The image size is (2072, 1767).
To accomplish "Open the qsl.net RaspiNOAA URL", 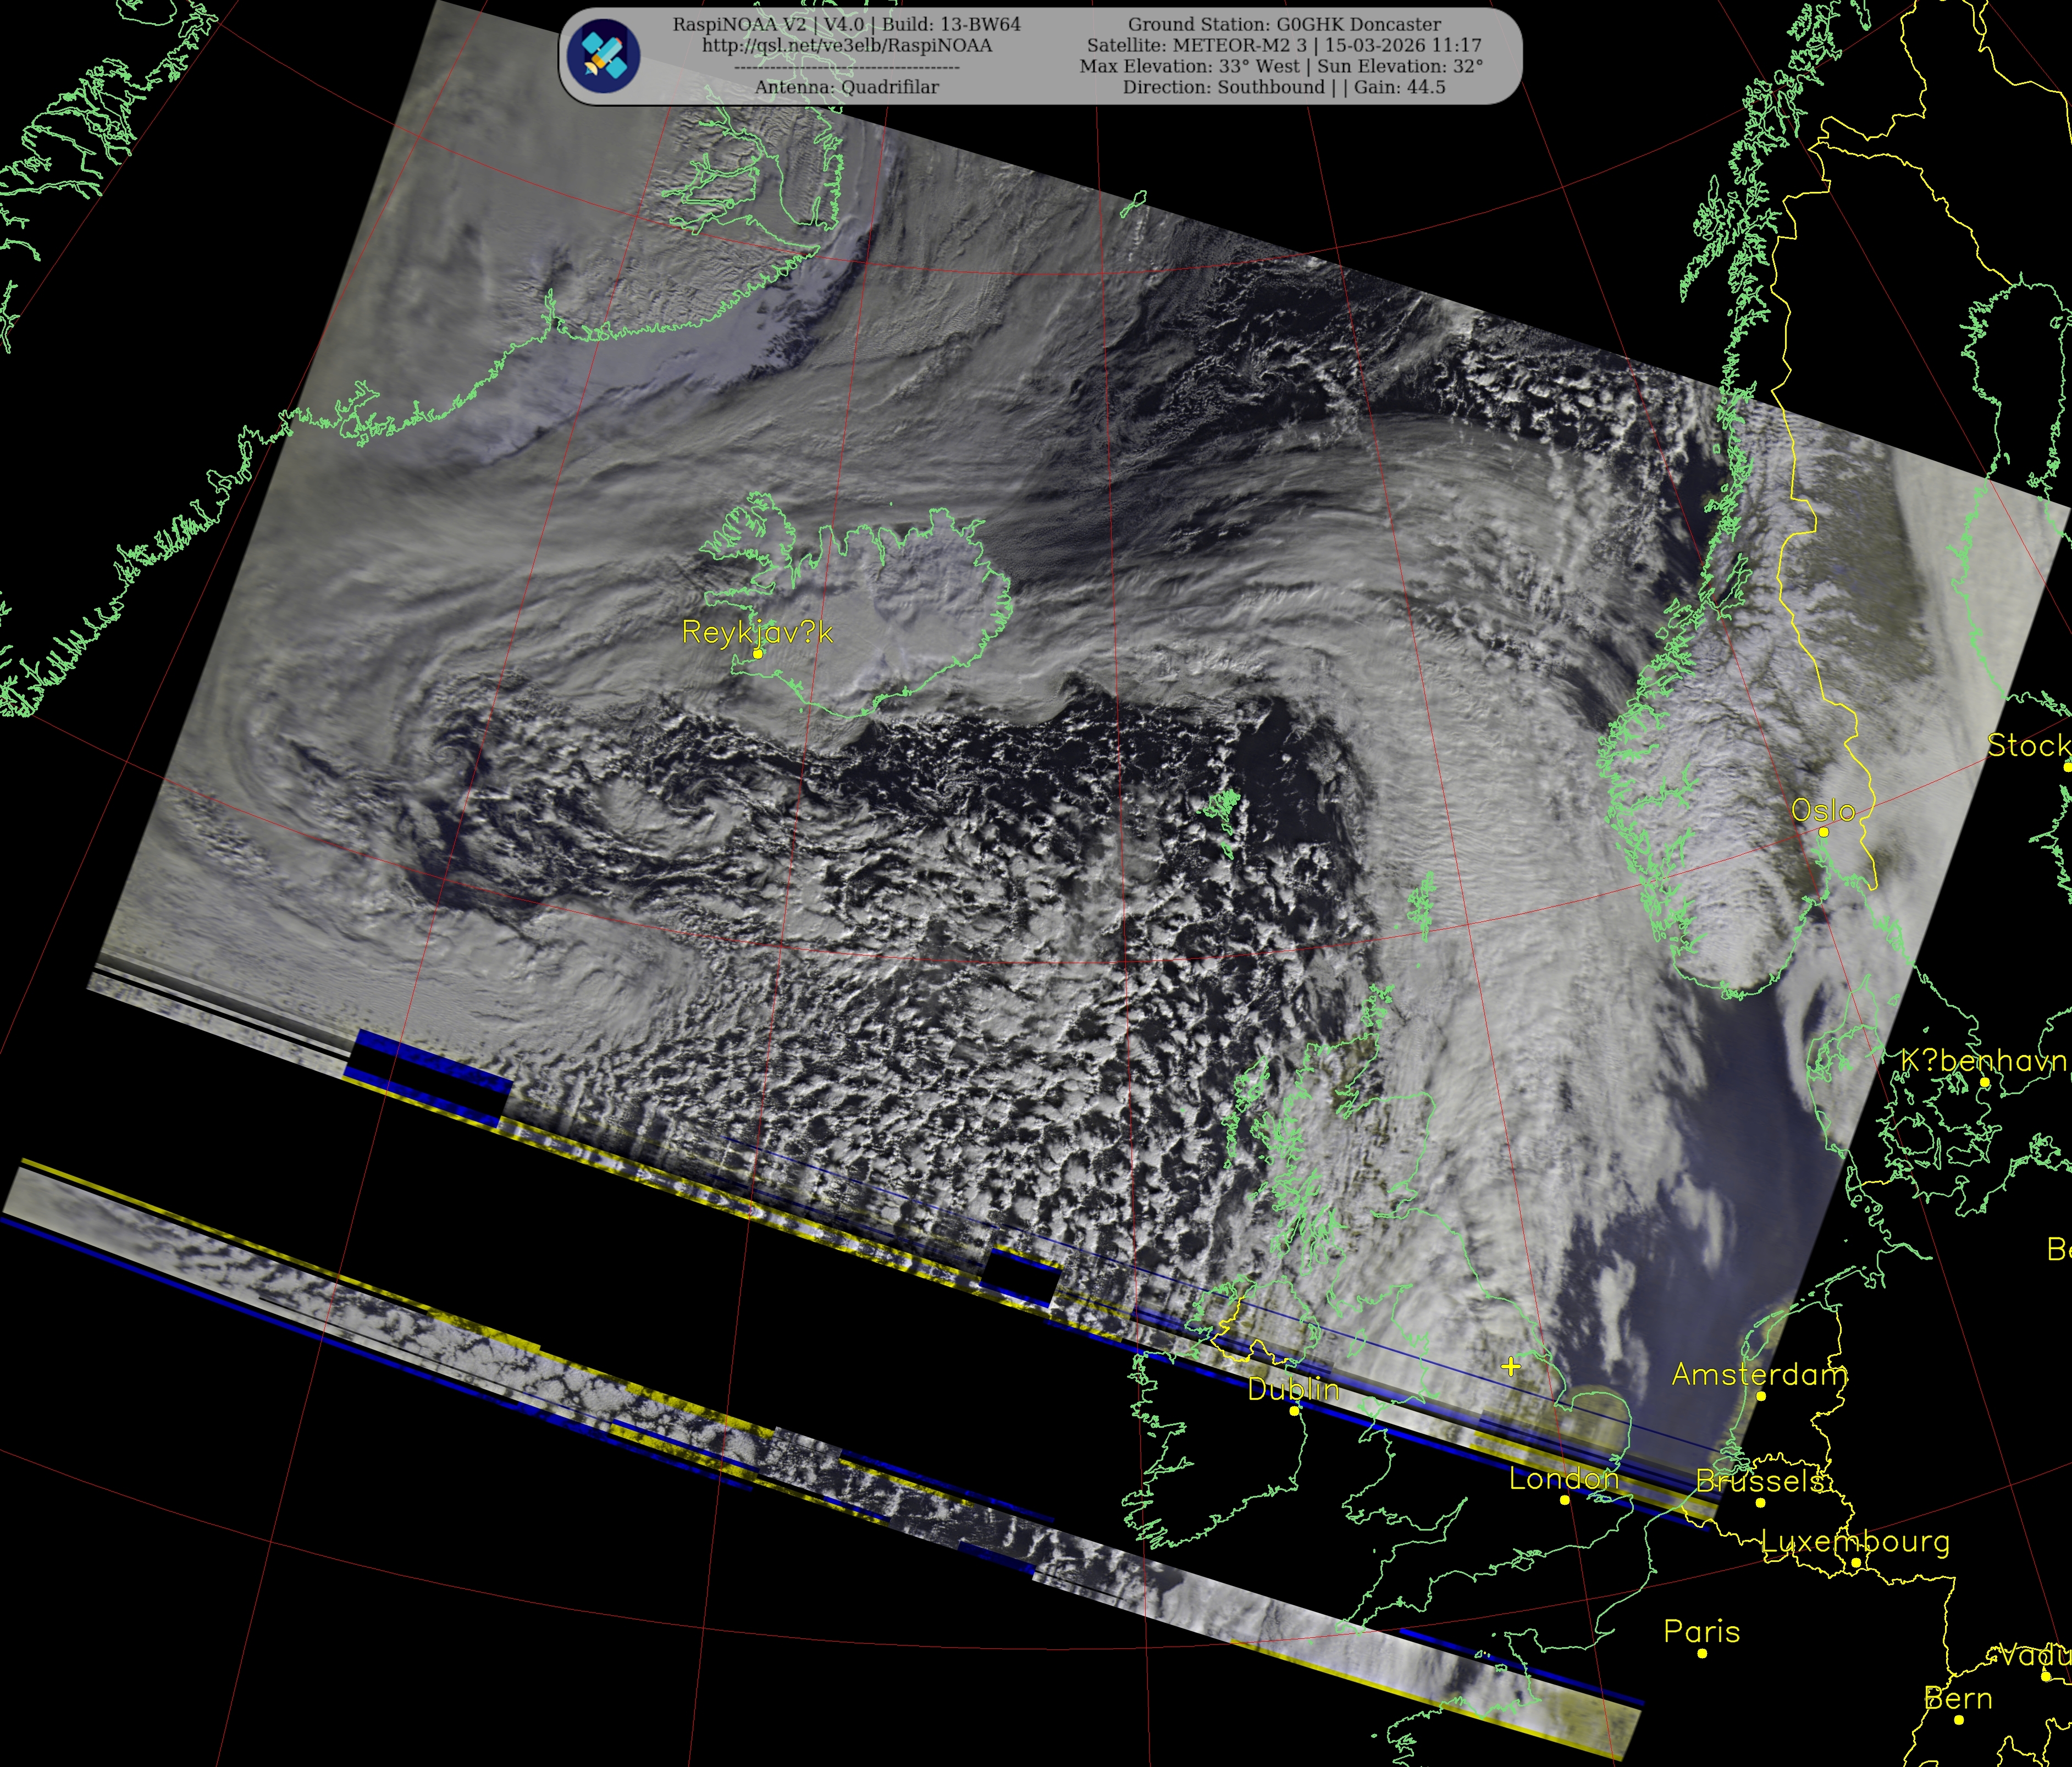I will click(846, 46).
